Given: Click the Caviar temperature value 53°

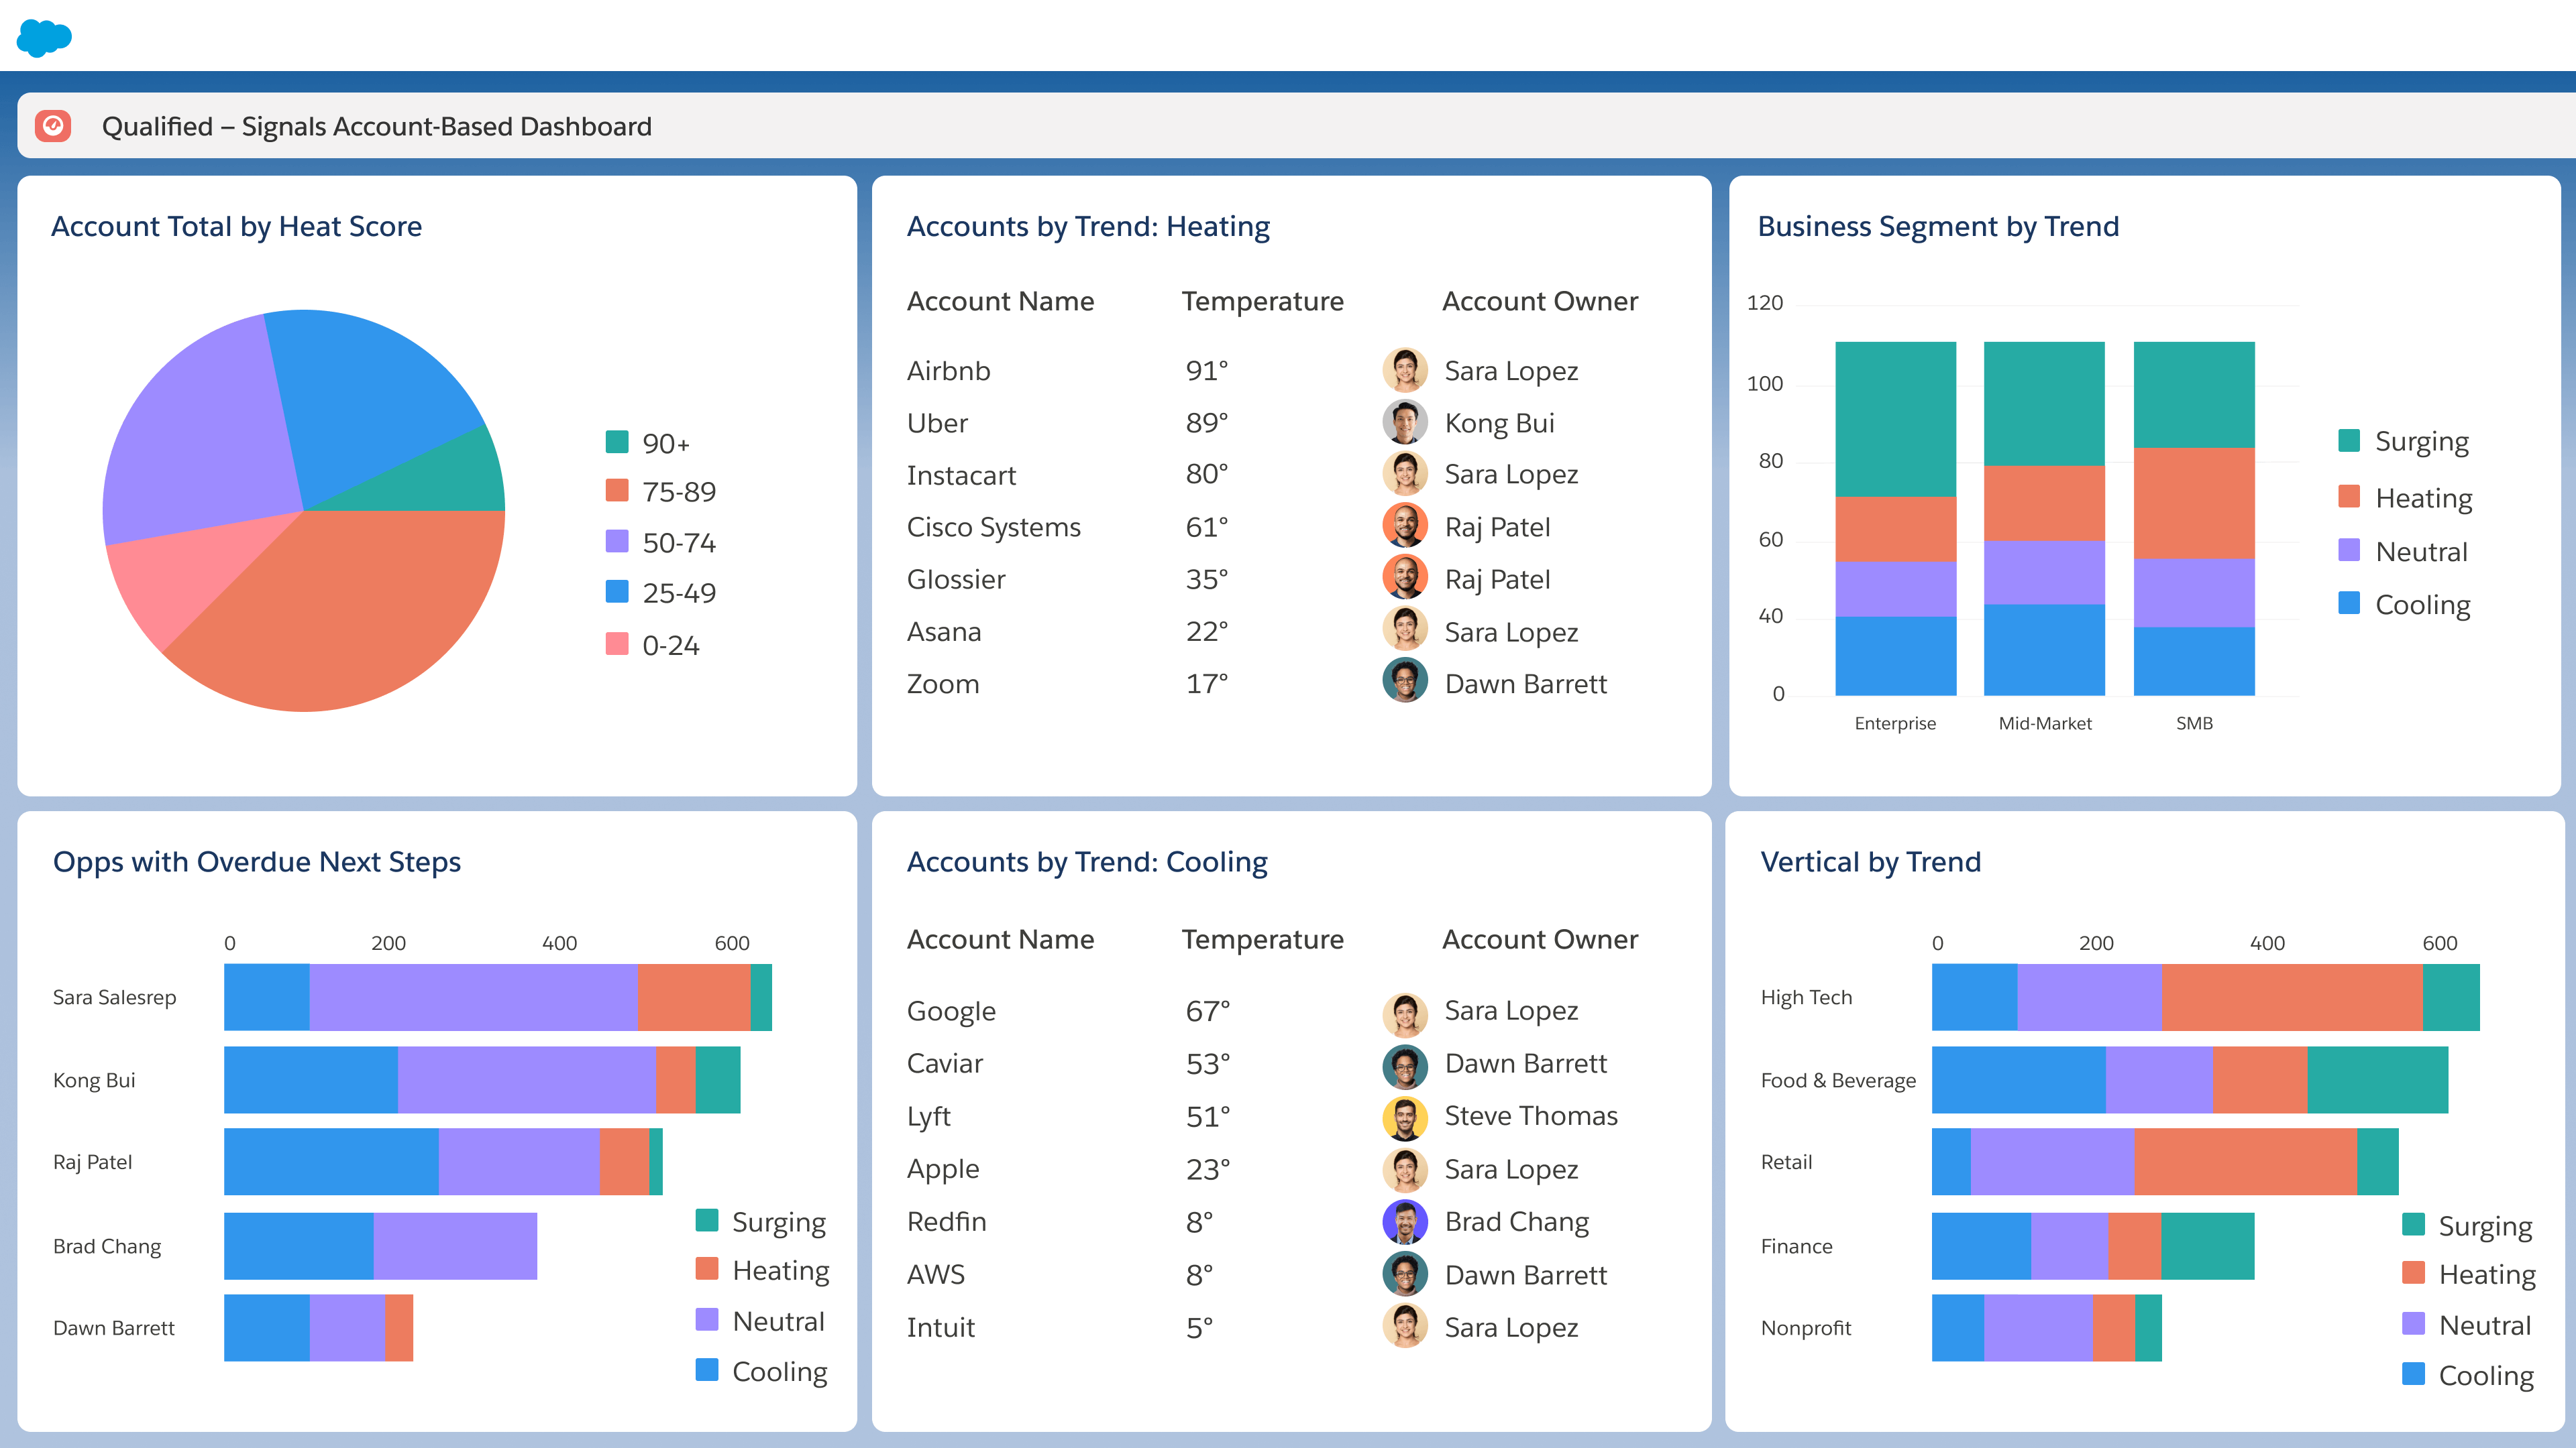Looking at the screenshot, I should (x=1207, y=1063).
